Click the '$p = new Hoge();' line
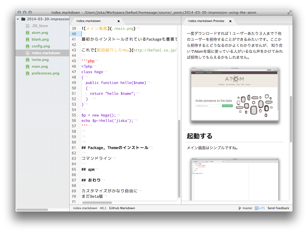Image resolution: width=308 pixels, height=233 pixels. [x=99, y=115]
